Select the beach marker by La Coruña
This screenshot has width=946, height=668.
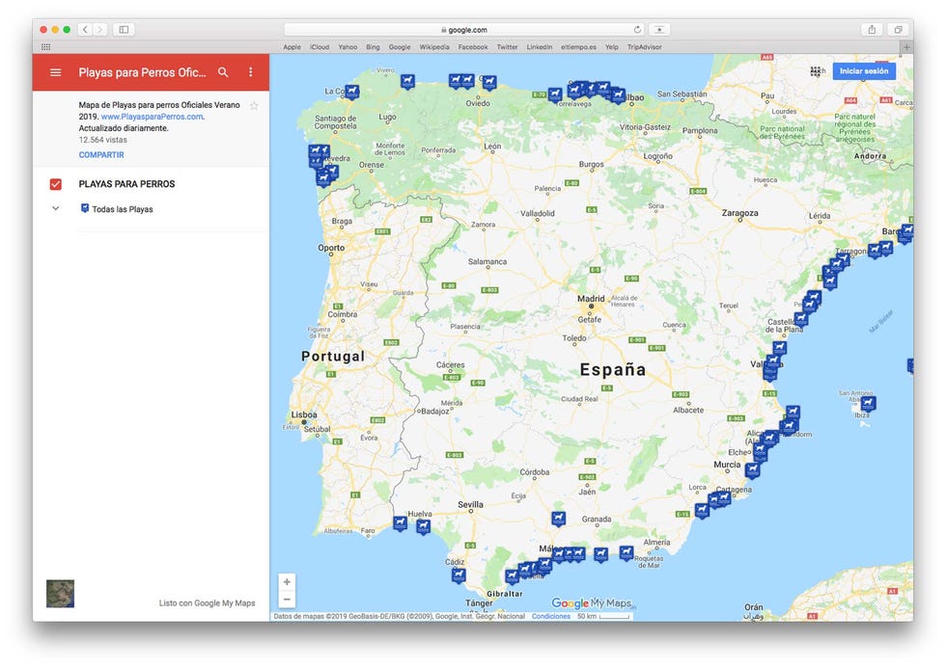tap(351, 92)
